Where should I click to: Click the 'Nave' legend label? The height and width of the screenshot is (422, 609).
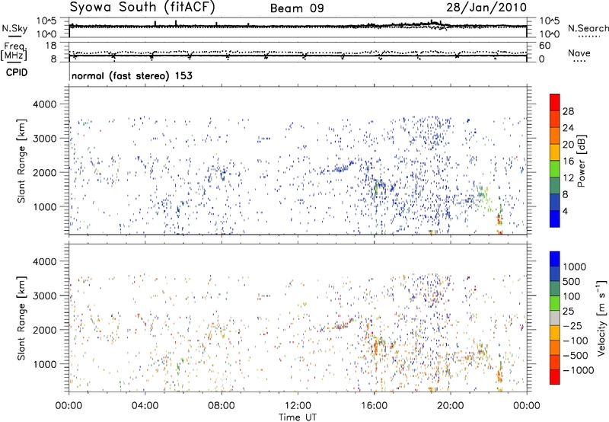point(579,53)
